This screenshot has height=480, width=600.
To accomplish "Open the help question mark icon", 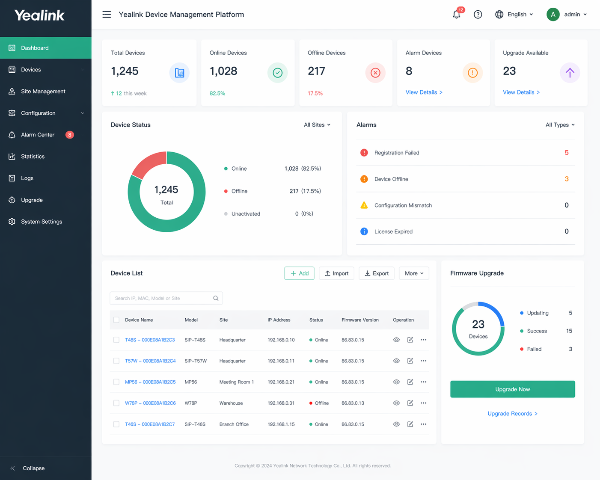I will [x=478, y=15].
